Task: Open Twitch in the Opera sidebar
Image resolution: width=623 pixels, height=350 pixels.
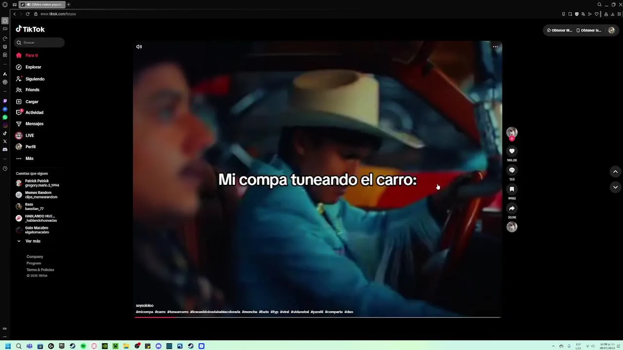Action: pyautogui.click(x=5, y=101)
